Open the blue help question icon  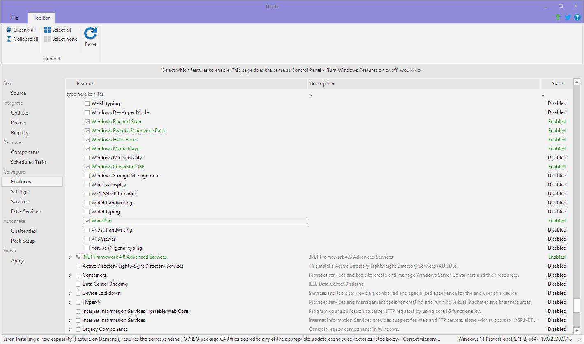pyautogui.click(x=577, y=17)
